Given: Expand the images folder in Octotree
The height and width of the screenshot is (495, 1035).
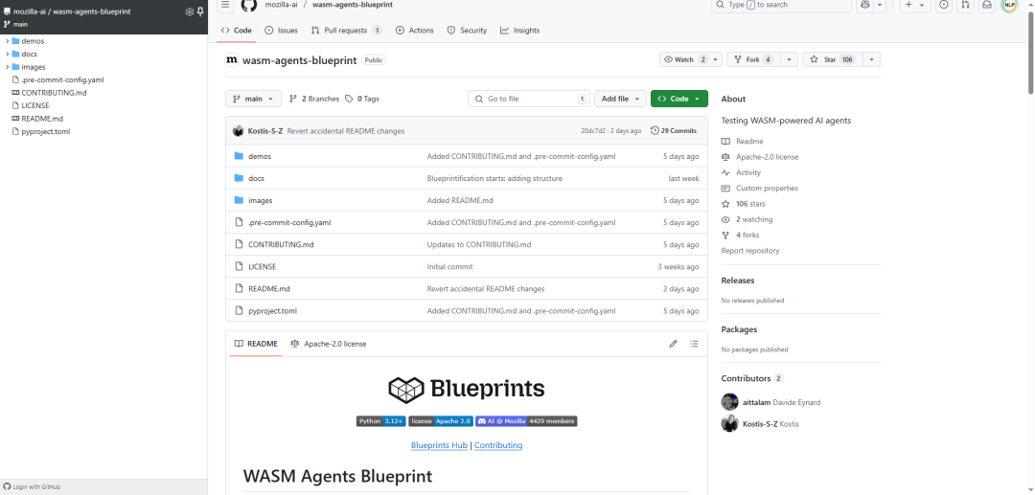Looking at the screenshot, I should pyautogui.click(x=8, y=67).
